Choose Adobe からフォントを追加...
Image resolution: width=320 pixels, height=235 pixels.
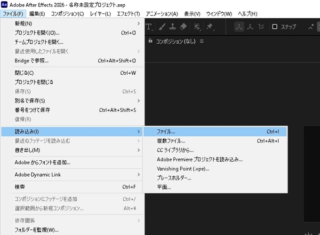click(x=72, y=163)
